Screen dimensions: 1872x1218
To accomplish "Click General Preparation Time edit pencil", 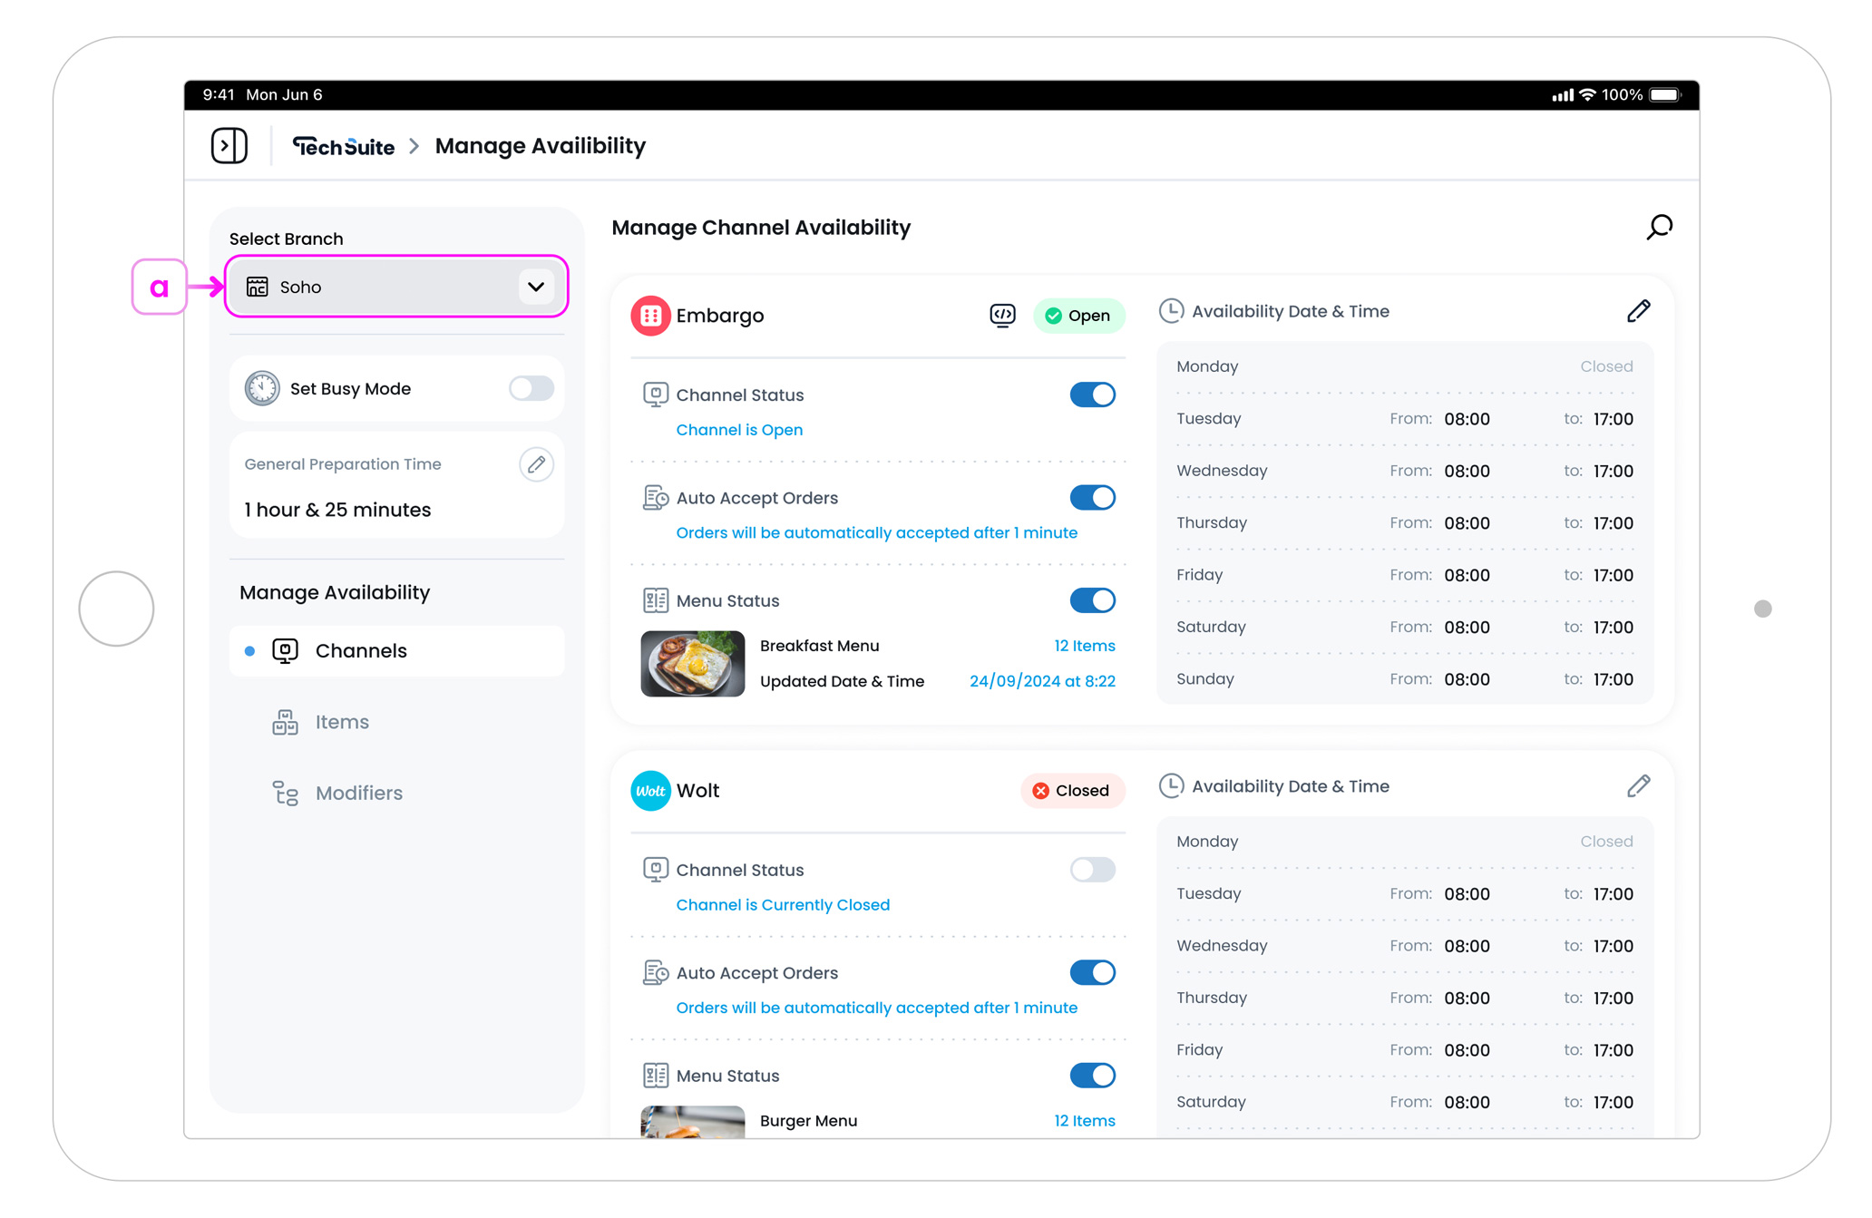I will 536,464.
